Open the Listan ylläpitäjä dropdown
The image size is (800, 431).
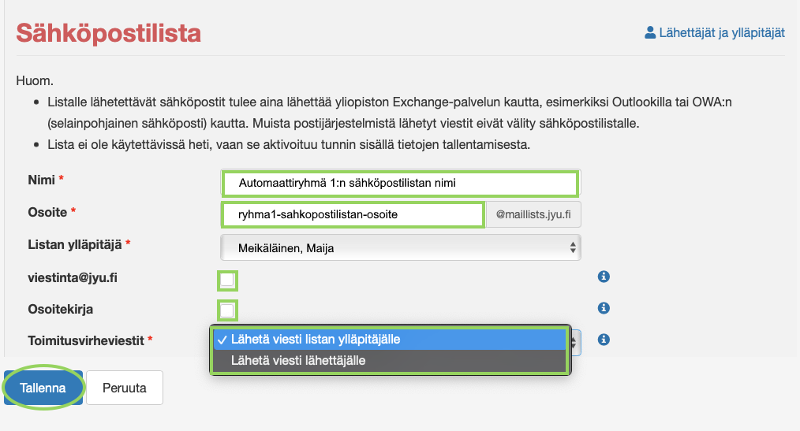[401, 248]
